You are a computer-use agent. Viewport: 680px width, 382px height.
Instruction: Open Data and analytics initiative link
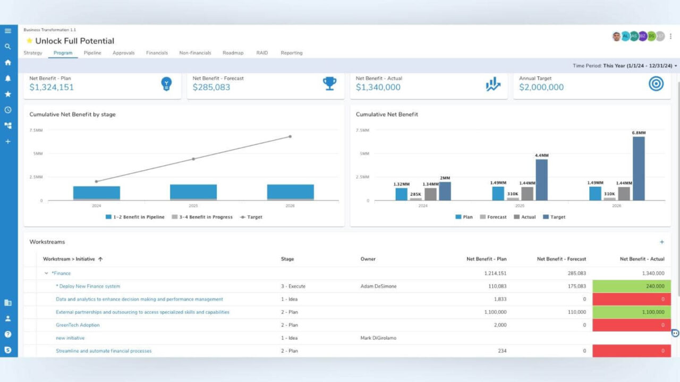(x=139, y=299)
